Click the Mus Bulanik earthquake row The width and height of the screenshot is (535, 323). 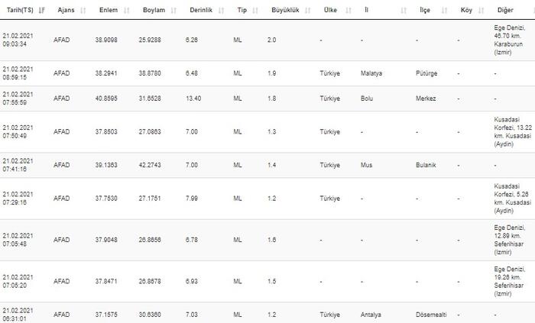(267, 165)
